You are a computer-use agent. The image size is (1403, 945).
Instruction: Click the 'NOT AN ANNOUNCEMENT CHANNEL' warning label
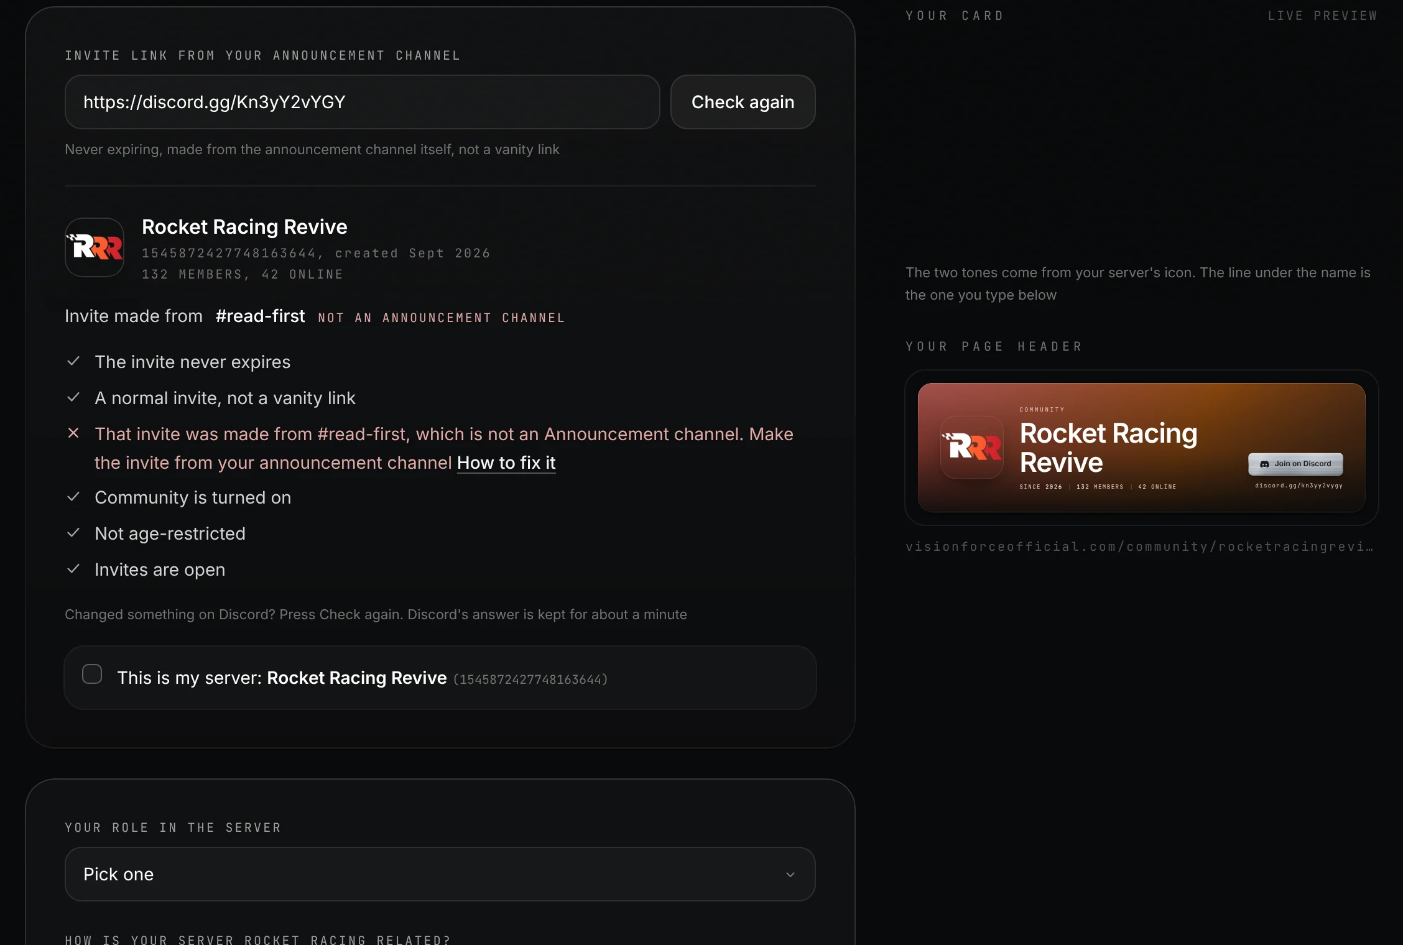point(442,318)
